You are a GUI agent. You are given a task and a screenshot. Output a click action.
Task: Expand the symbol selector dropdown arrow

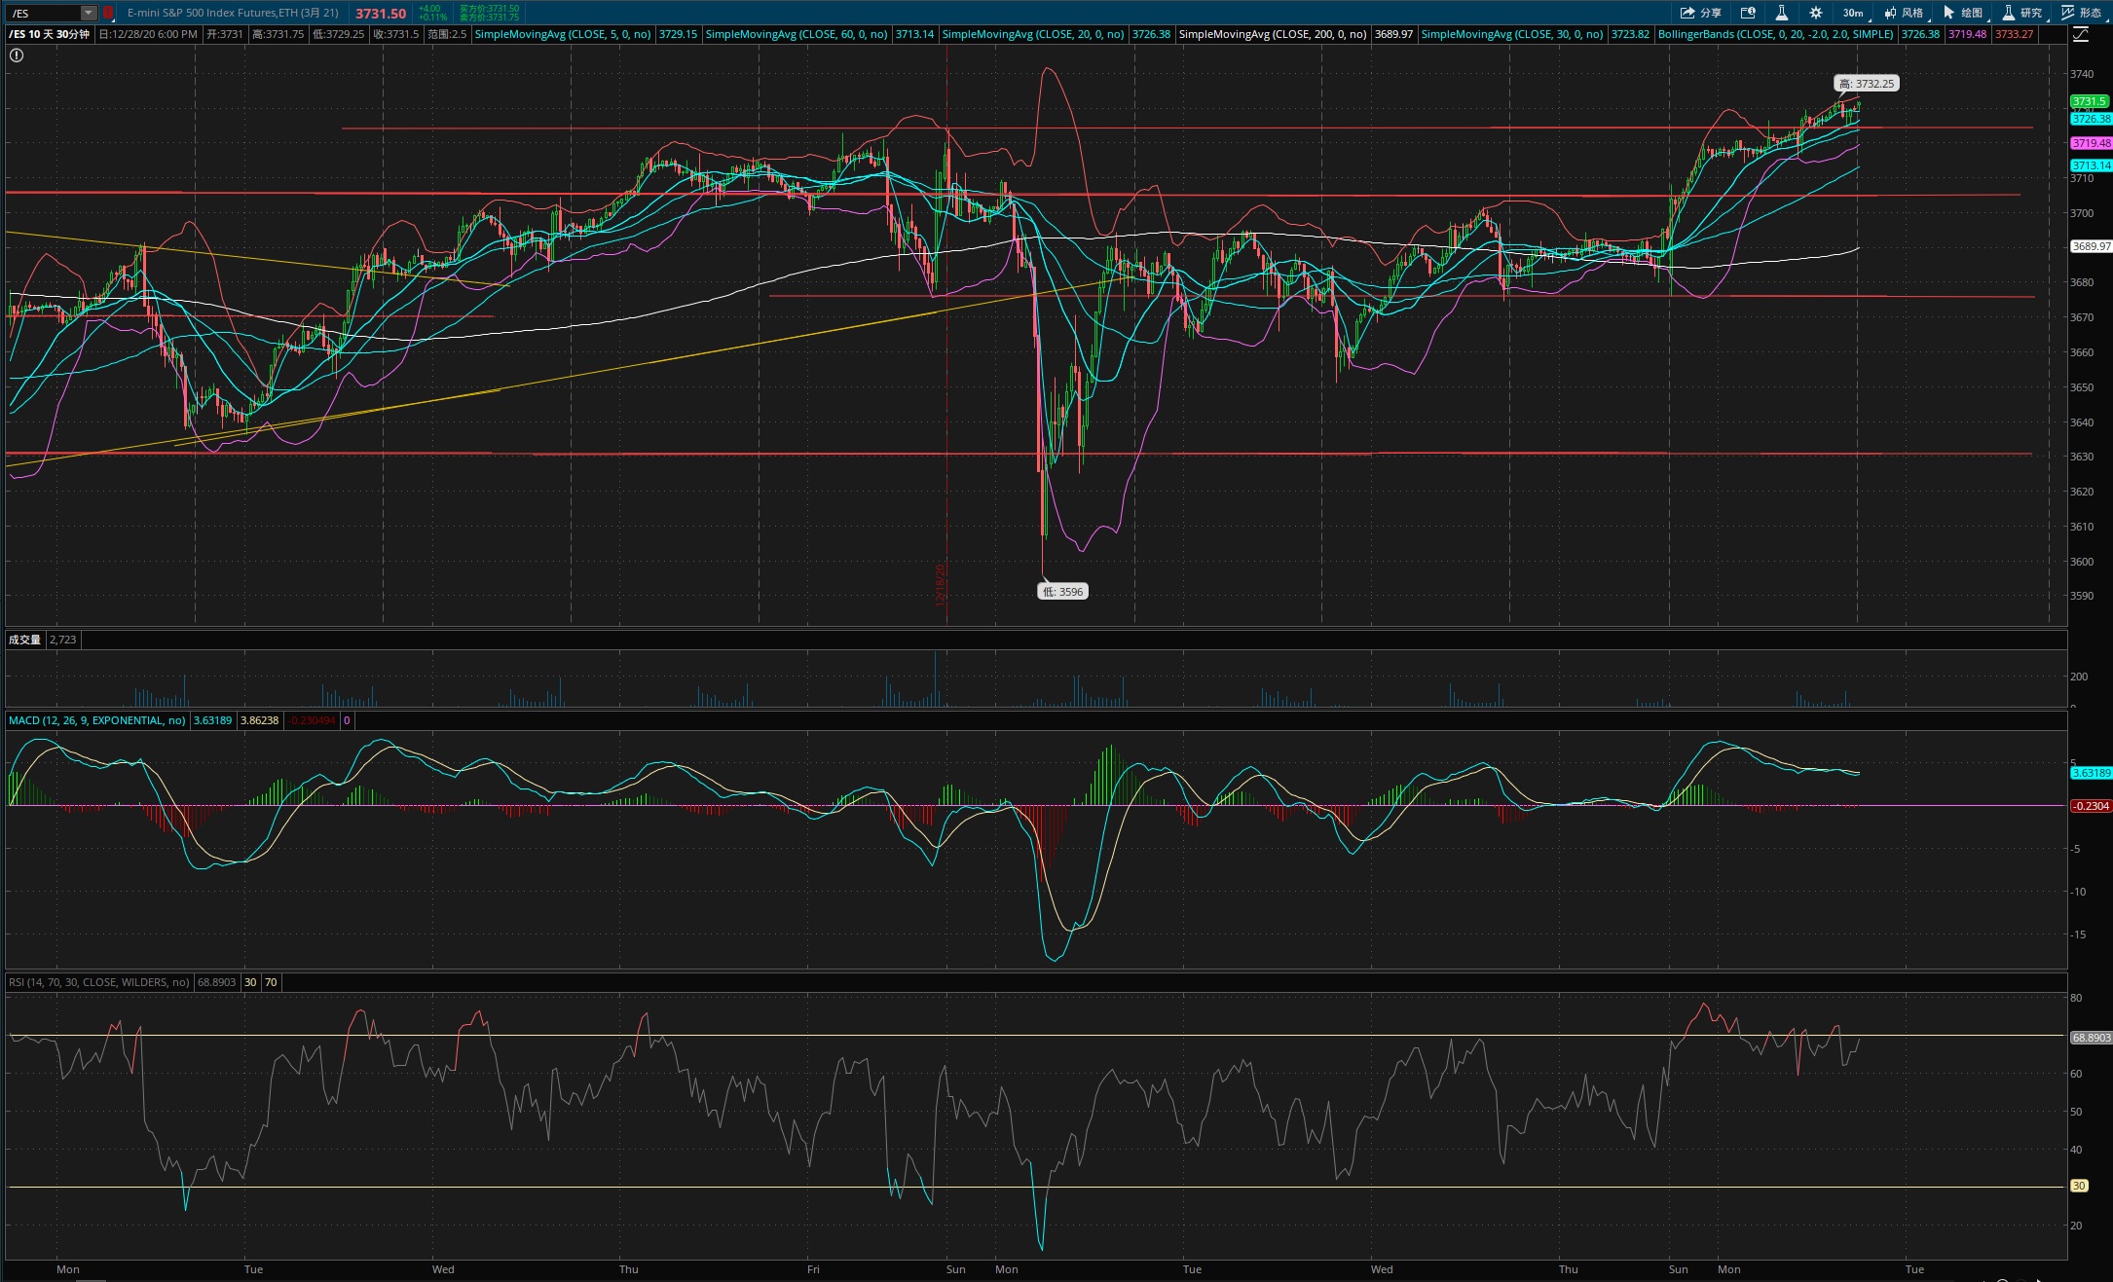[x=89, y=13]
